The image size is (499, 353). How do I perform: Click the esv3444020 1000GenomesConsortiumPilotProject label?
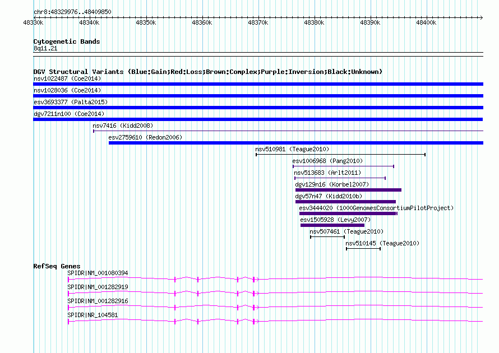coord(376,208)
